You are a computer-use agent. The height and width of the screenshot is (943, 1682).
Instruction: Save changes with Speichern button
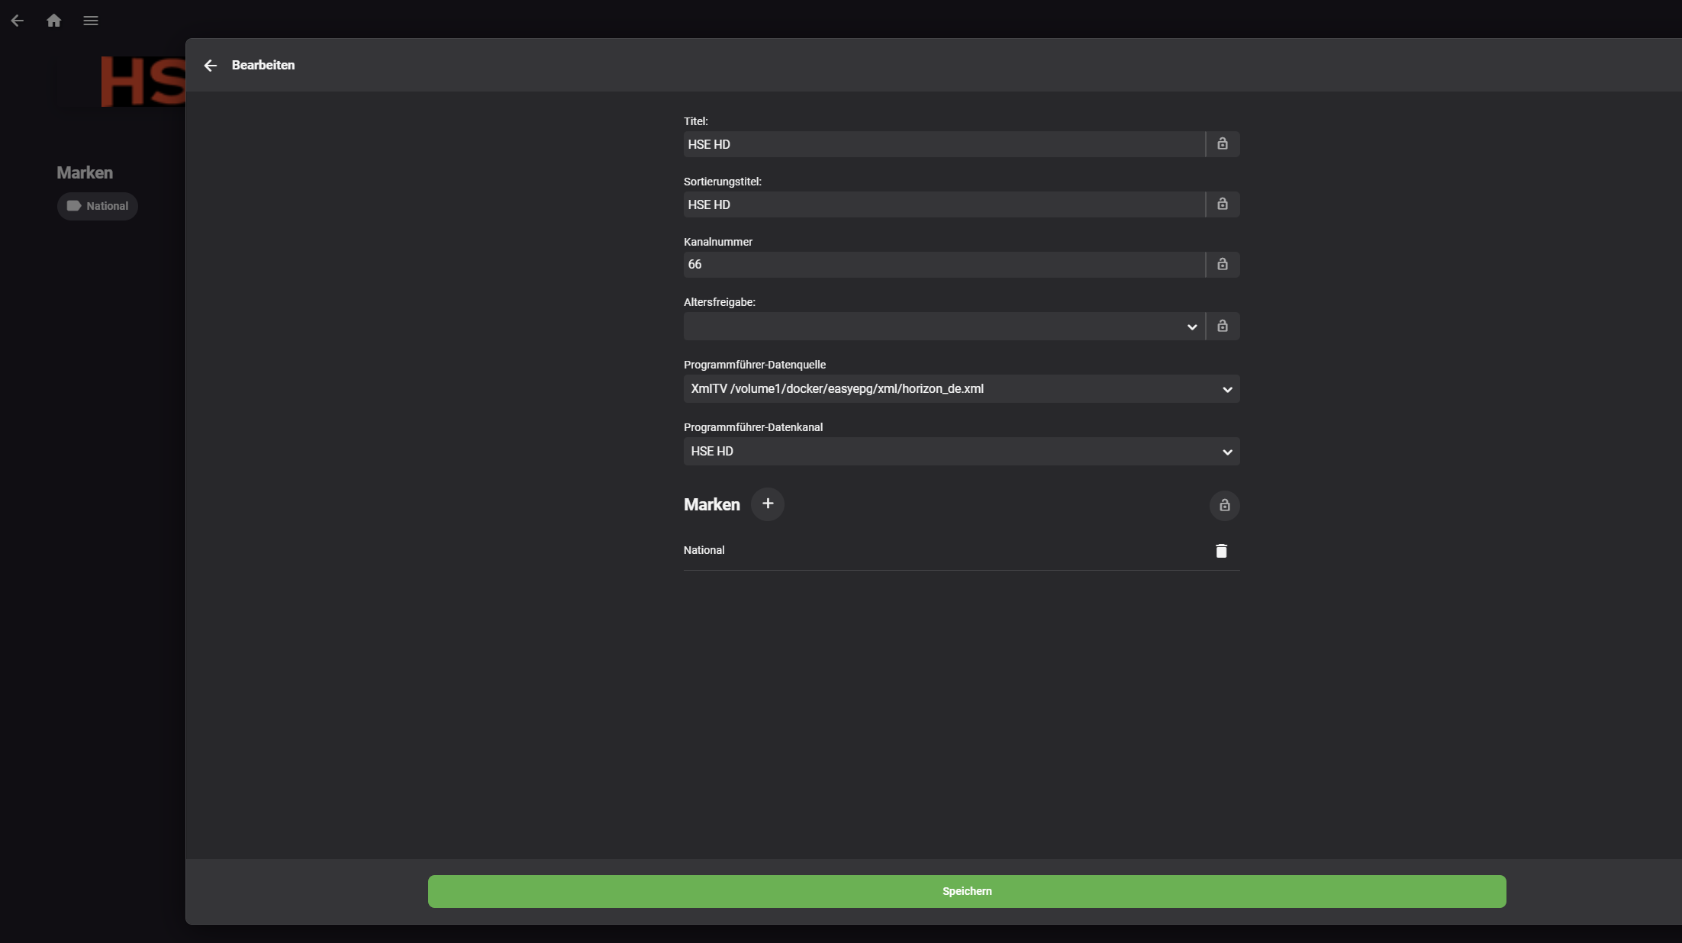coord(967,891)
